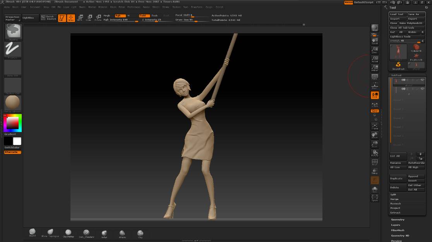Viewport: 432px width, 242px height.
Task: Click the main color picker square
Action: [x=12, y=123]
